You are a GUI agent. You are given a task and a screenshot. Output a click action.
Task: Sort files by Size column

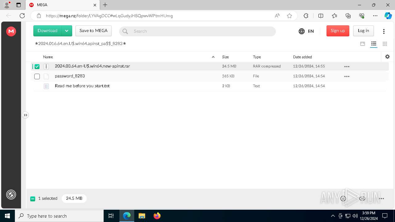pos(226,57)
